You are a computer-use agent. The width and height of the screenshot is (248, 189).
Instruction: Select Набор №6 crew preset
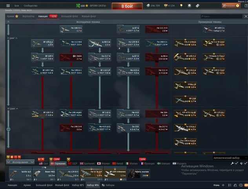[93, 185]
